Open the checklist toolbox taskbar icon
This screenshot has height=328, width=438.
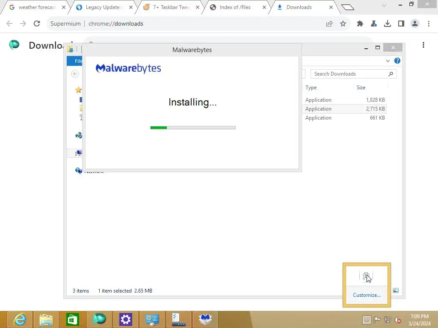[178, 319]
